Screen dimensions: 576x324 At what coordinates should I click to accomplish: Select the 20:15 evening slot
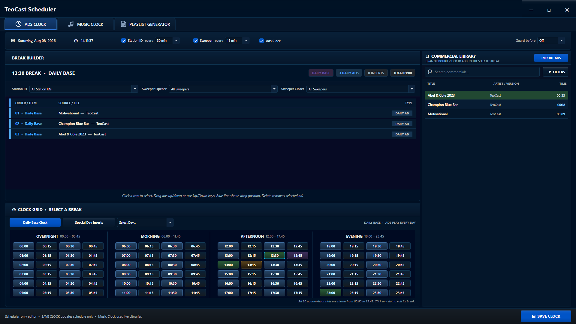click(354, 265)
